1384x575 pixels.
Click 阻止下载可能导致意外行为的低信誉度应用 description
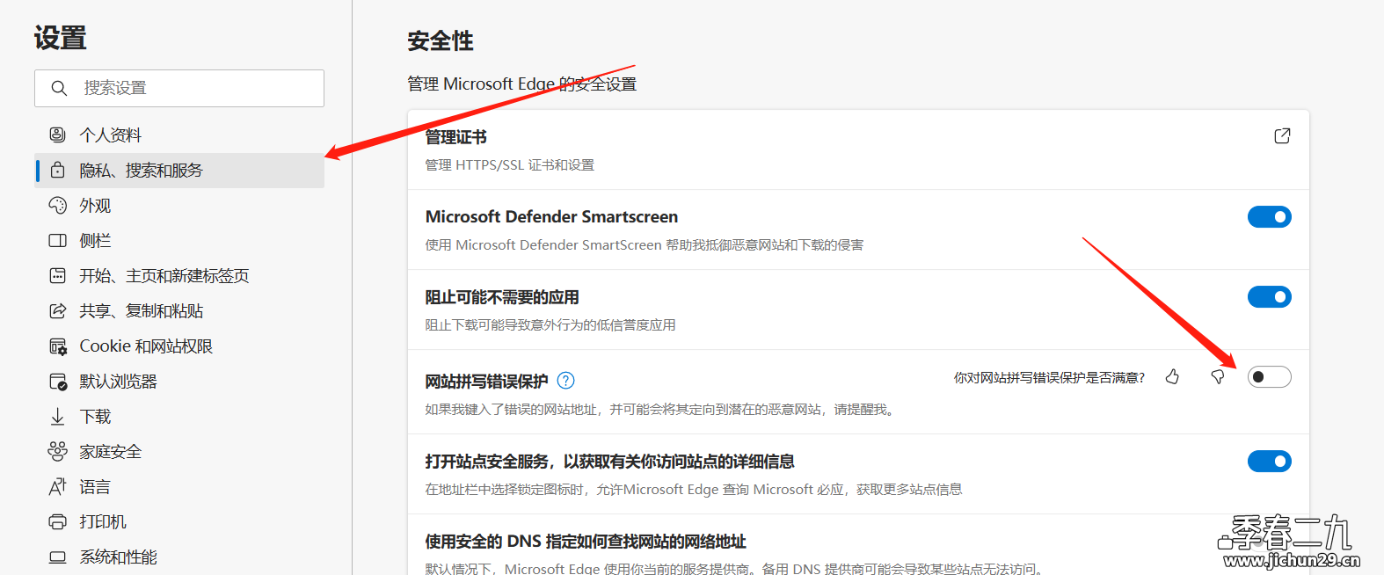(x=550, y=325)
